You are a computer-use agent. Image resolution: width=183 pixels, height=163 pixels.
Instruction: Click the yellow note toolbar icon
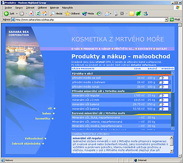point(131,14)
